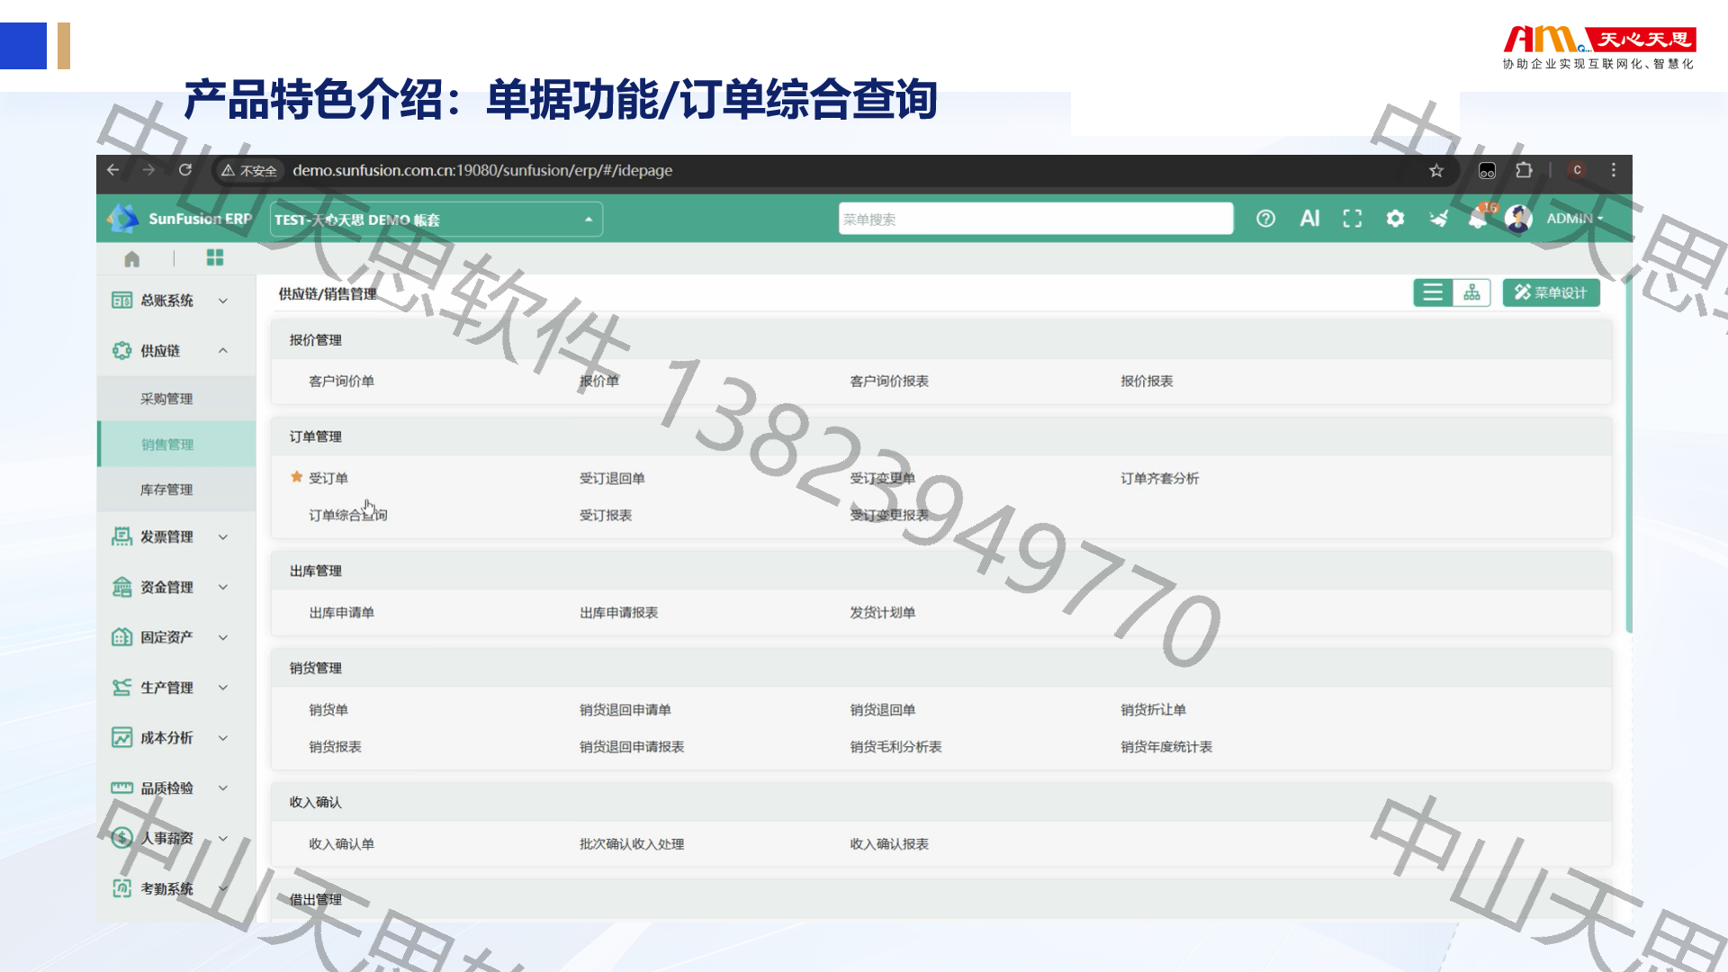
Task: Open the four-square apps grid icon
Action: 215,258
